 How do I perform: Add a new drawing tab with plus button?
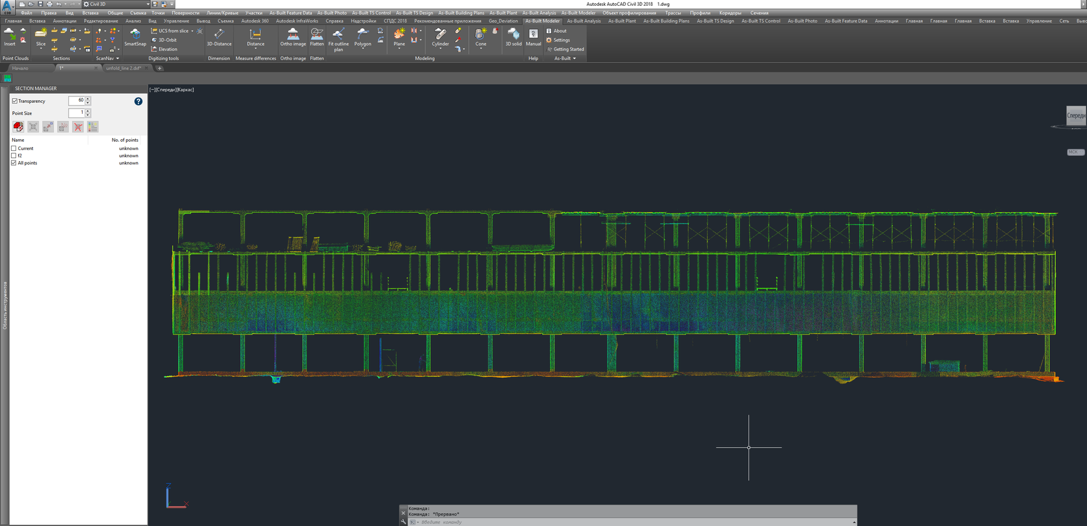(x=159, y=68)
